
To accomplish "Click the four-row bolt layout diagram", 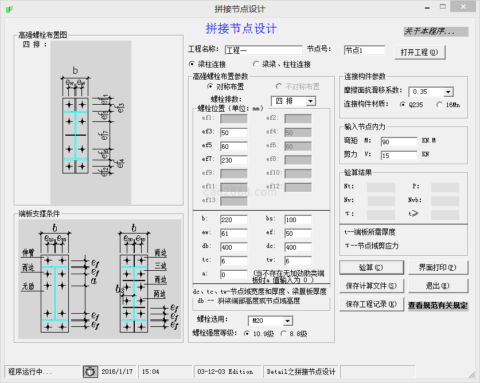I will pos(91,123).
